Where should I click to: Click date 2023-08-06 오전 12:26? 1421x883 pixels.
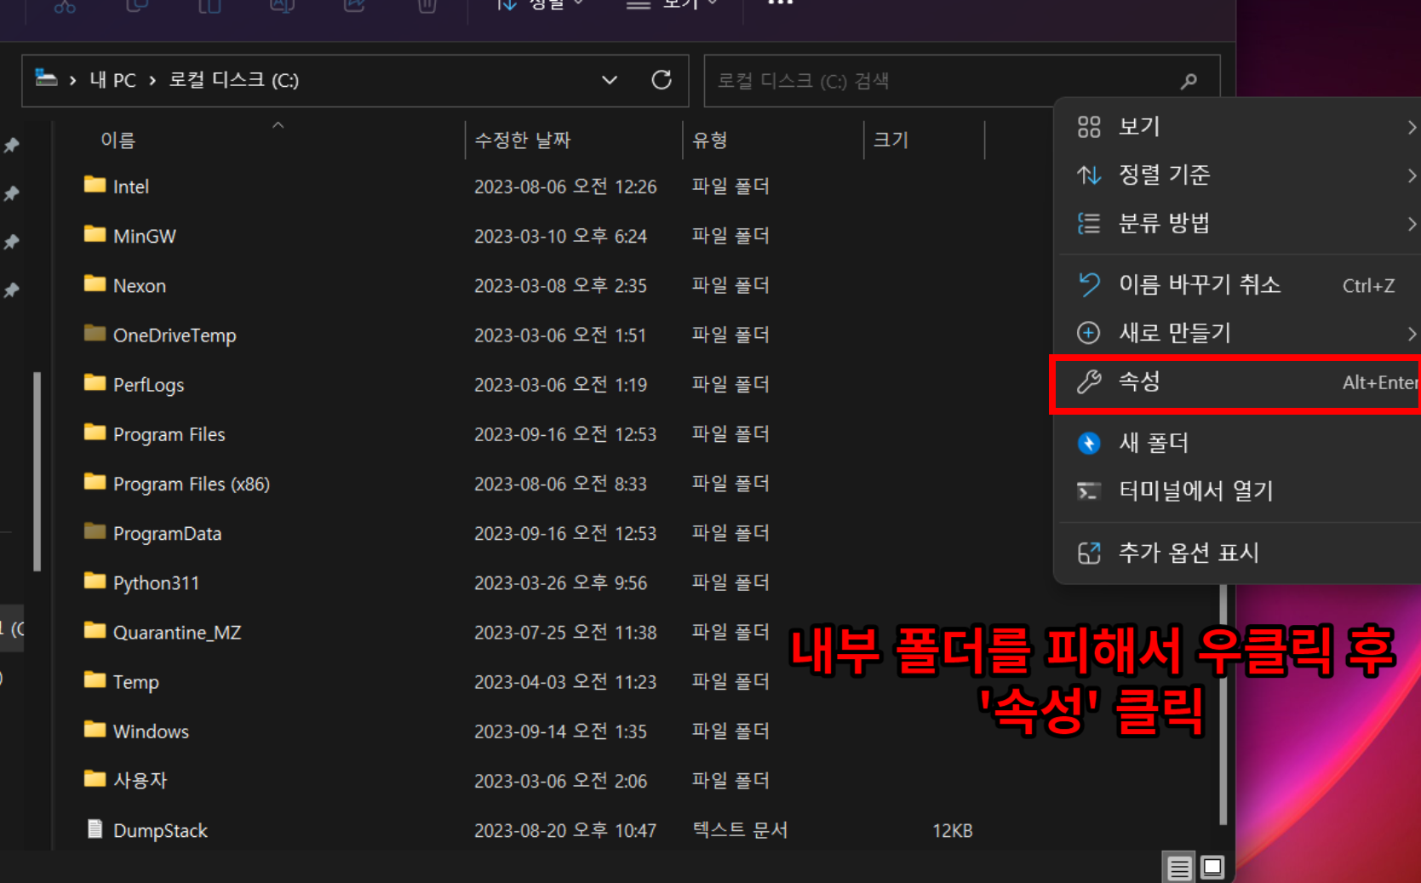pyautogui.click(x=565, y=186)
